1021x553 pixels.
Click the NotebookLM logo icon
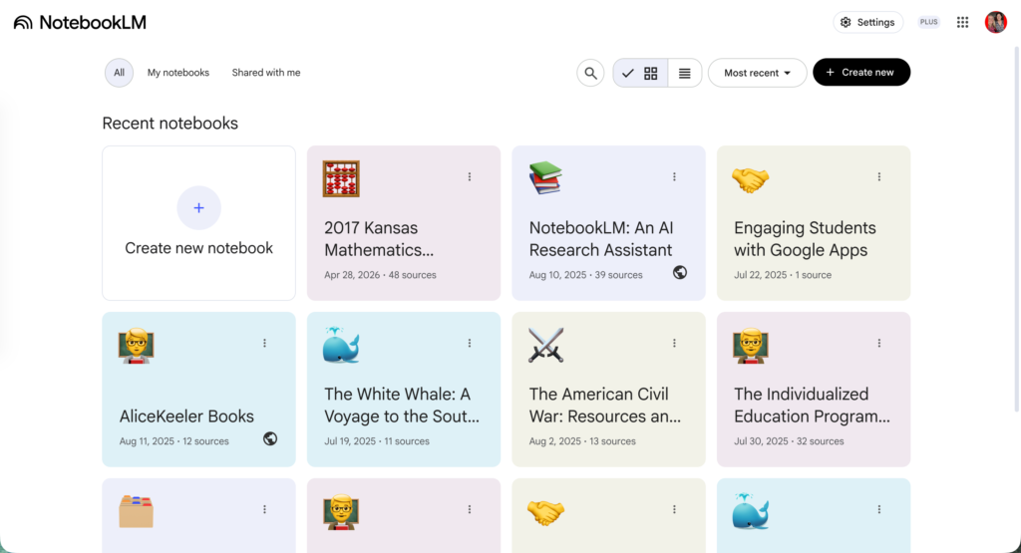point(23,23)
